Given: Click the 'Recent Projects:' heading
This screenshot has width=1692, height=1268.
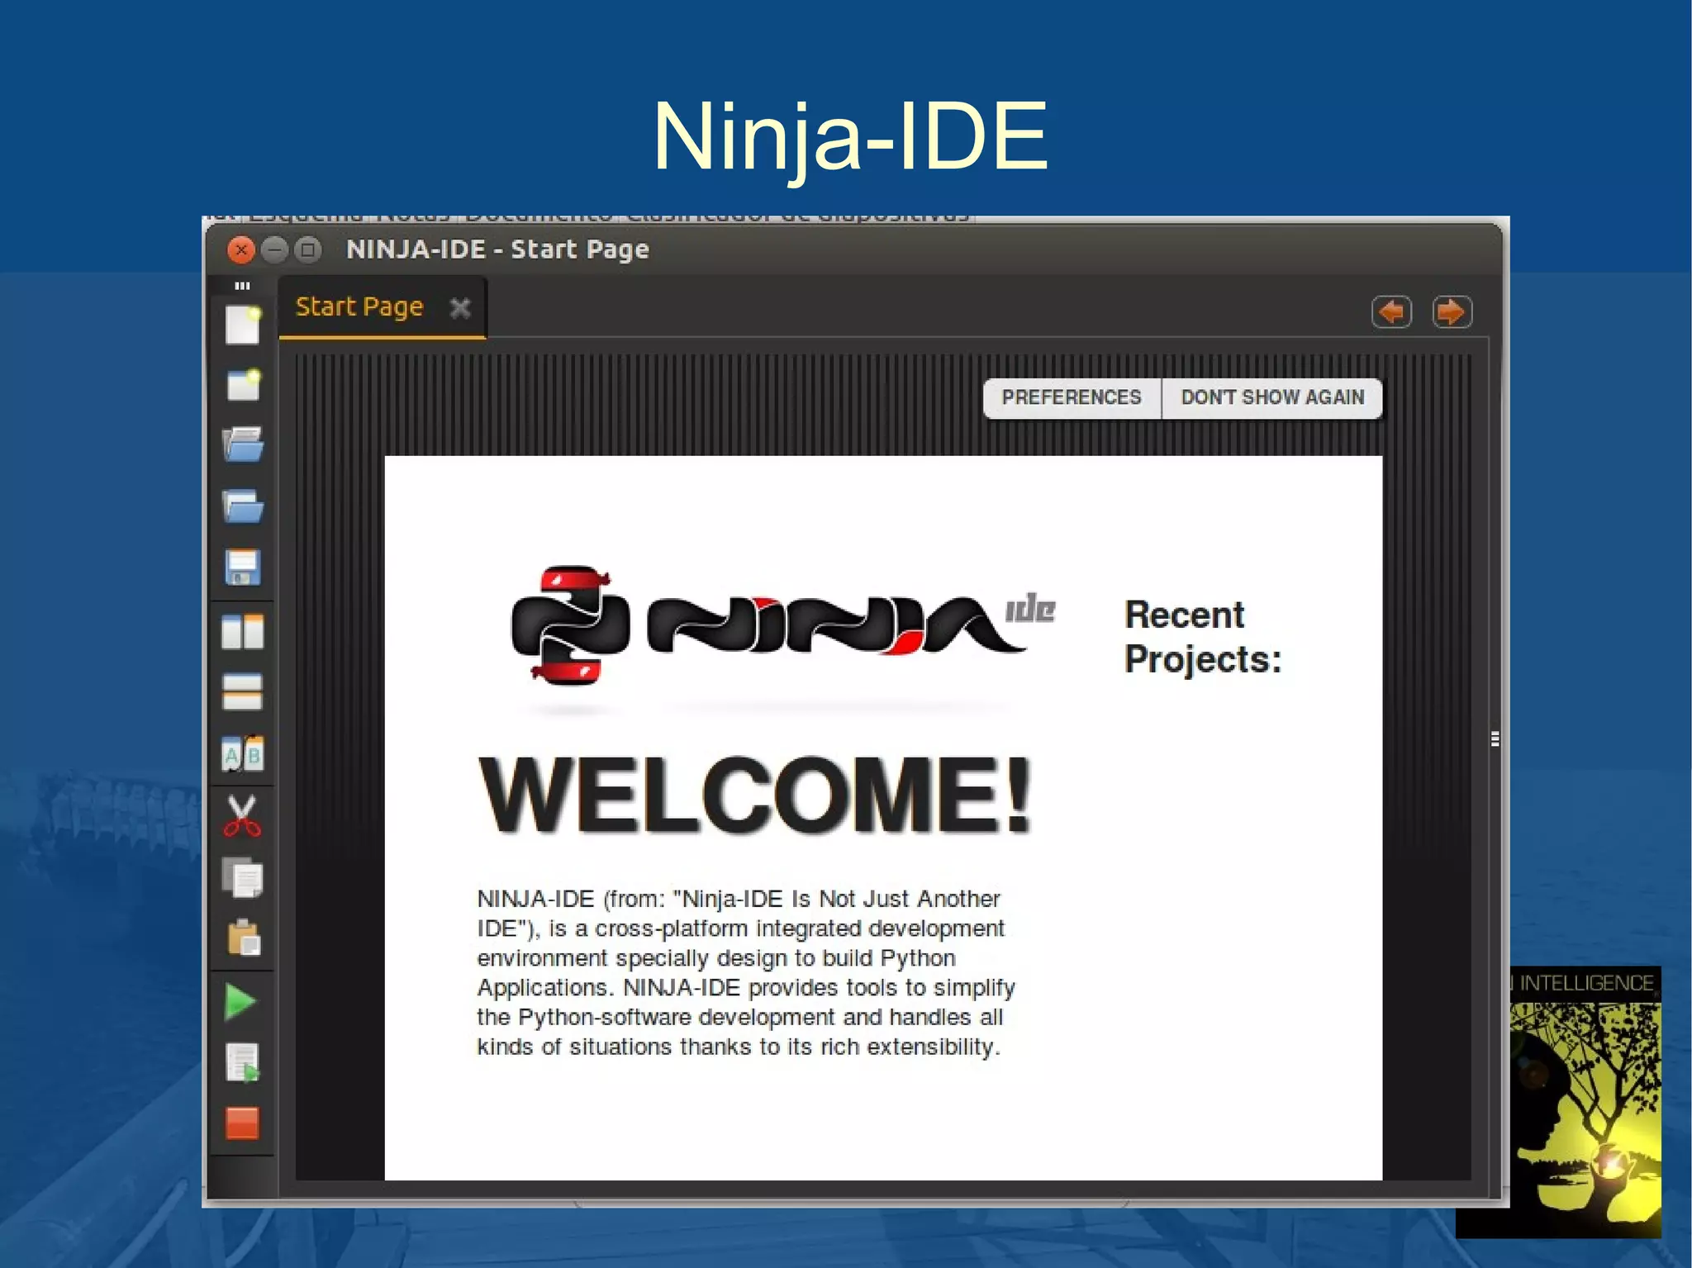Looking at the screenshot, I should [x=1203, y=637].
